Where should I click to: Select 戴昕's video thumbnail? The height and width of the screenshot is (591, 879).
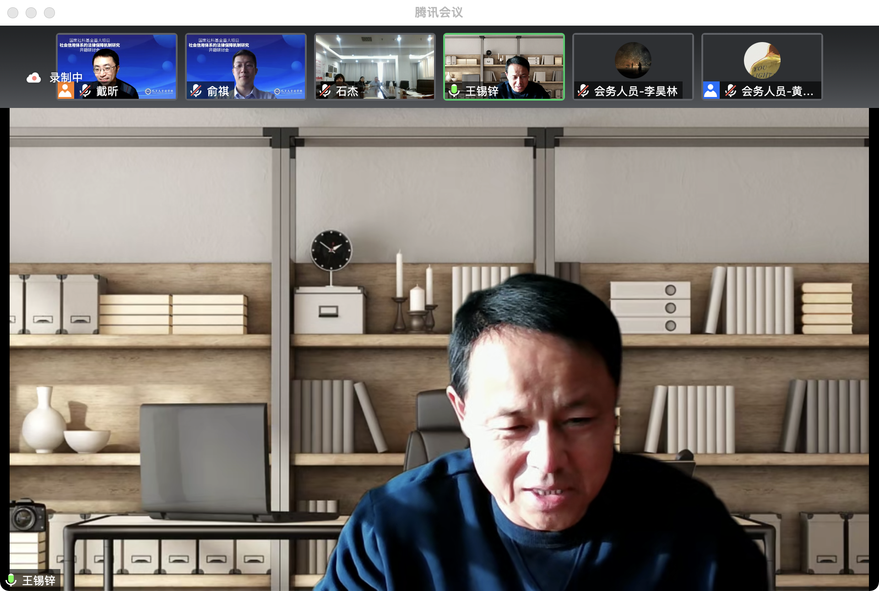pos(117,59)
